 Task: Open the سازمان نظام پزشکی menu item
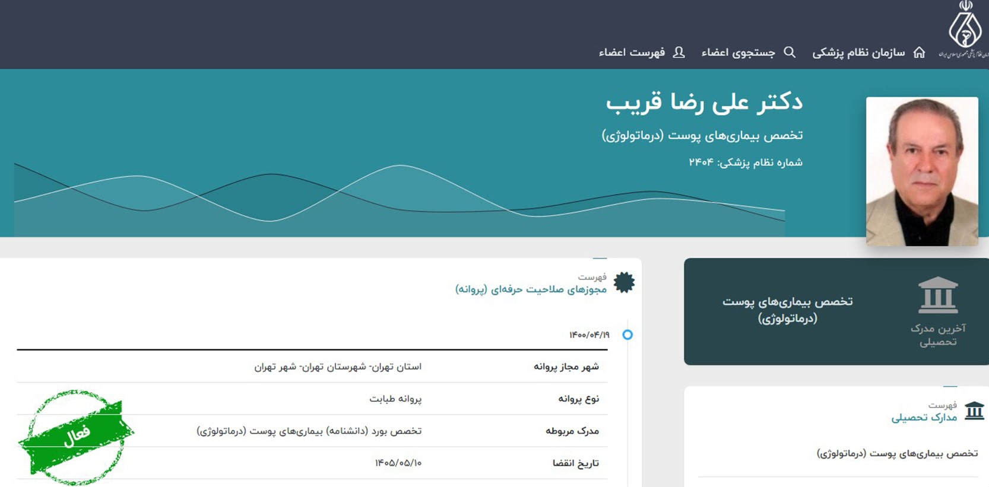click(x=858, y=53)
